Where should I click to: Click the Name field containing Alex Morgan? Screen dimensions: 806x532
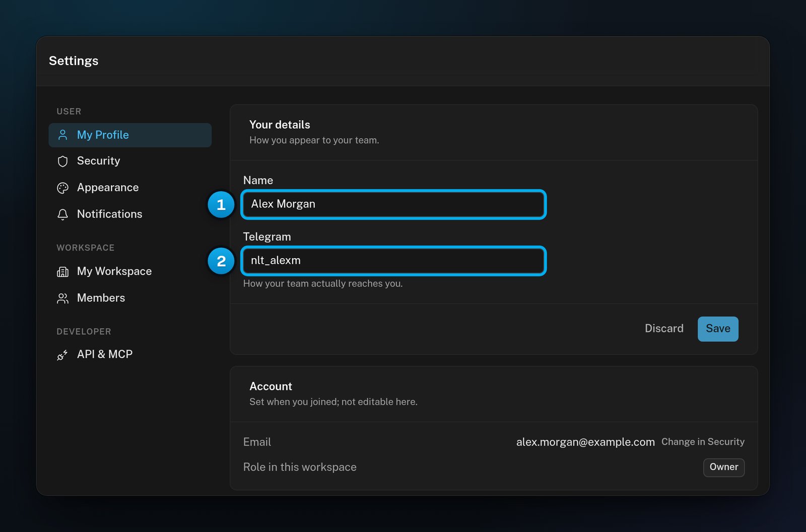click(393, 204)
